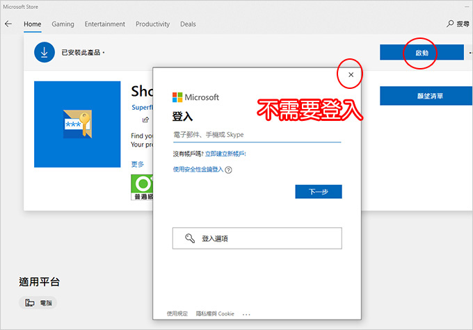Click the 下一步 next button
The height and width of the screenshot is (330, 473).
click(x=319, y=192)
